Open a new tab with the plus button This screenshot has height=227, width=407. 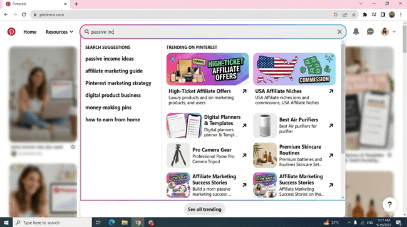pyautogui.click(x=76, y=4)
